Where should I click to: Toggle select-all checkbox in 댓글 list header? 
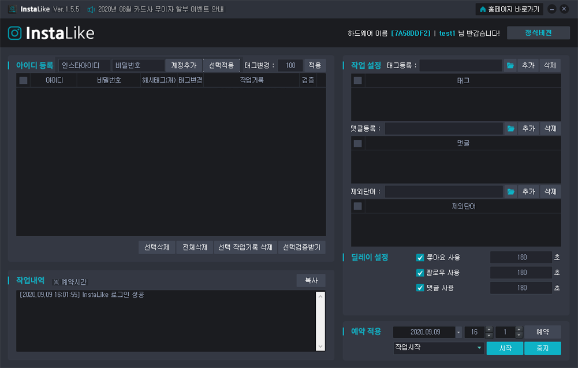[357, 143]
